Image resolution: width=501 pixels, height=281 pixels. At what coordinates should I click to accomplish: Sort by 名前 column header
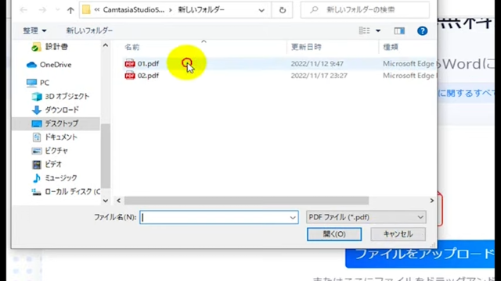(x=132, y=47)
